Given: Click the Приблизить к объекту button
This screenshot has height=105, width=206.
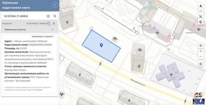Looking at the screenshot, I should (x=42, y=37).
